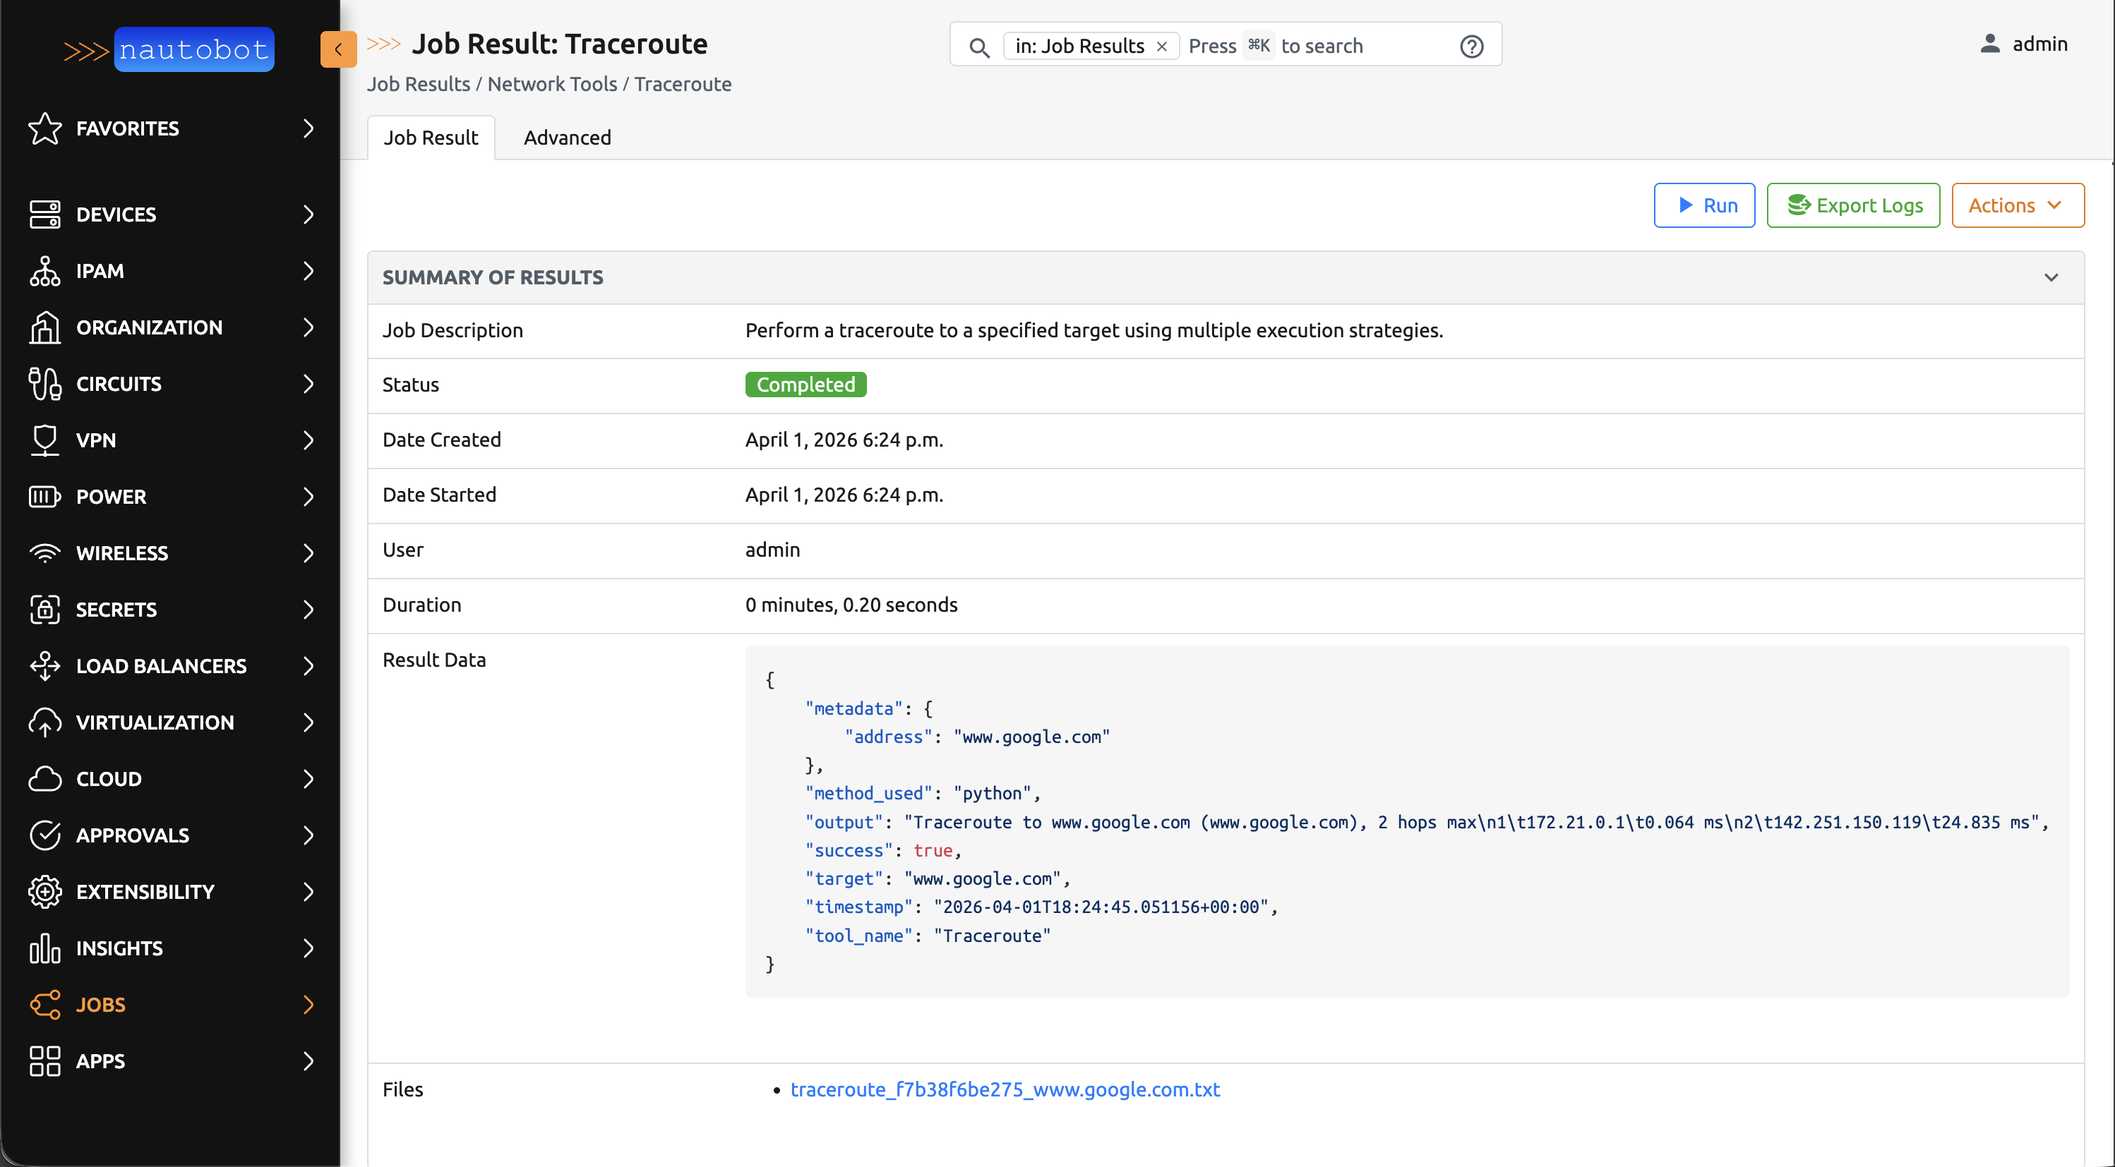Click the Favorites star icon
This screenshot has width=2115, height=1167.
coord(44,129)
